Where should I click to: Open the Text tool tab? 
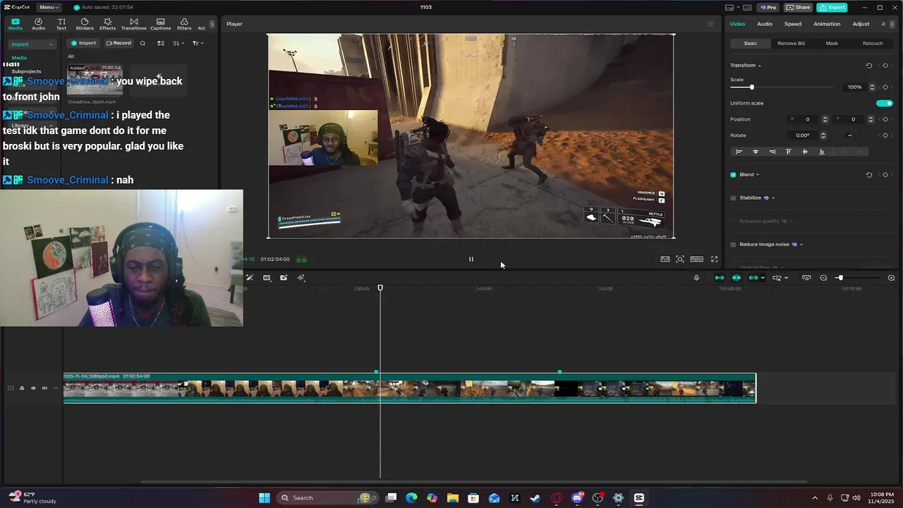61,24
